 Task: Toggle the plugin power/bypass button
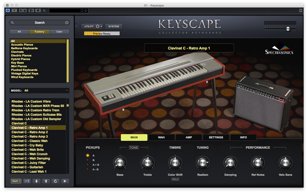(8, 10)
